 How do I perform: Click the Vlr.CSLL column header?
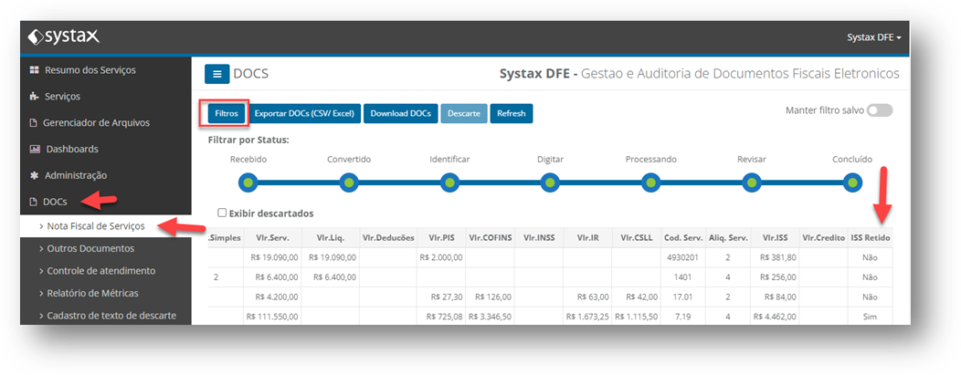(x=636, y=238)
